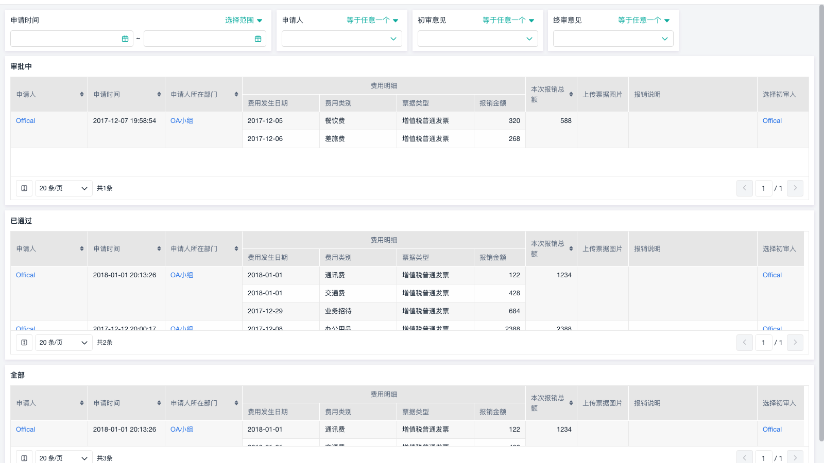The height and width of the screenshot is (463, 824).
Task: Sort 全部 table by 申请人所在部门
Action: [x=236, y=403]
